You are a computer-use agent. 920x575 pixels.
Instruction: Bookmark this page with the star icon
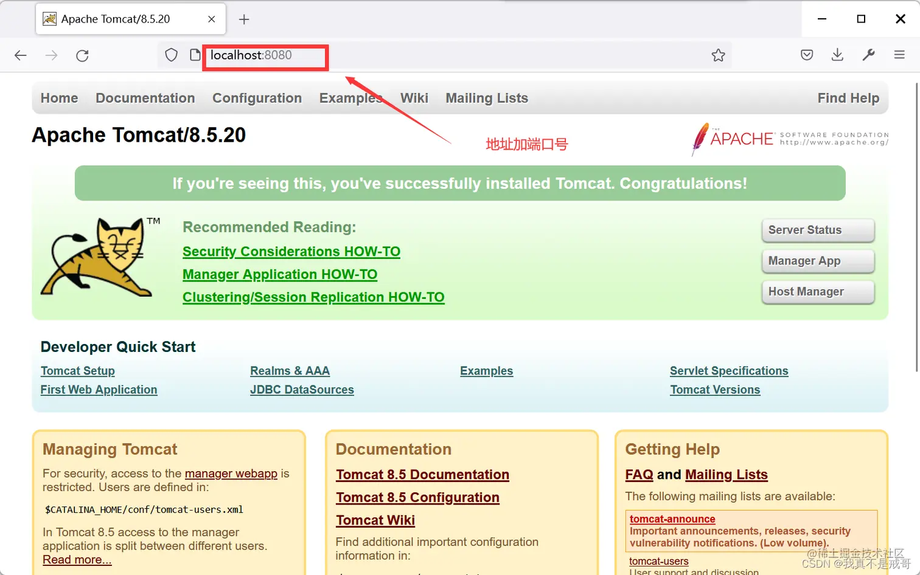718,55
